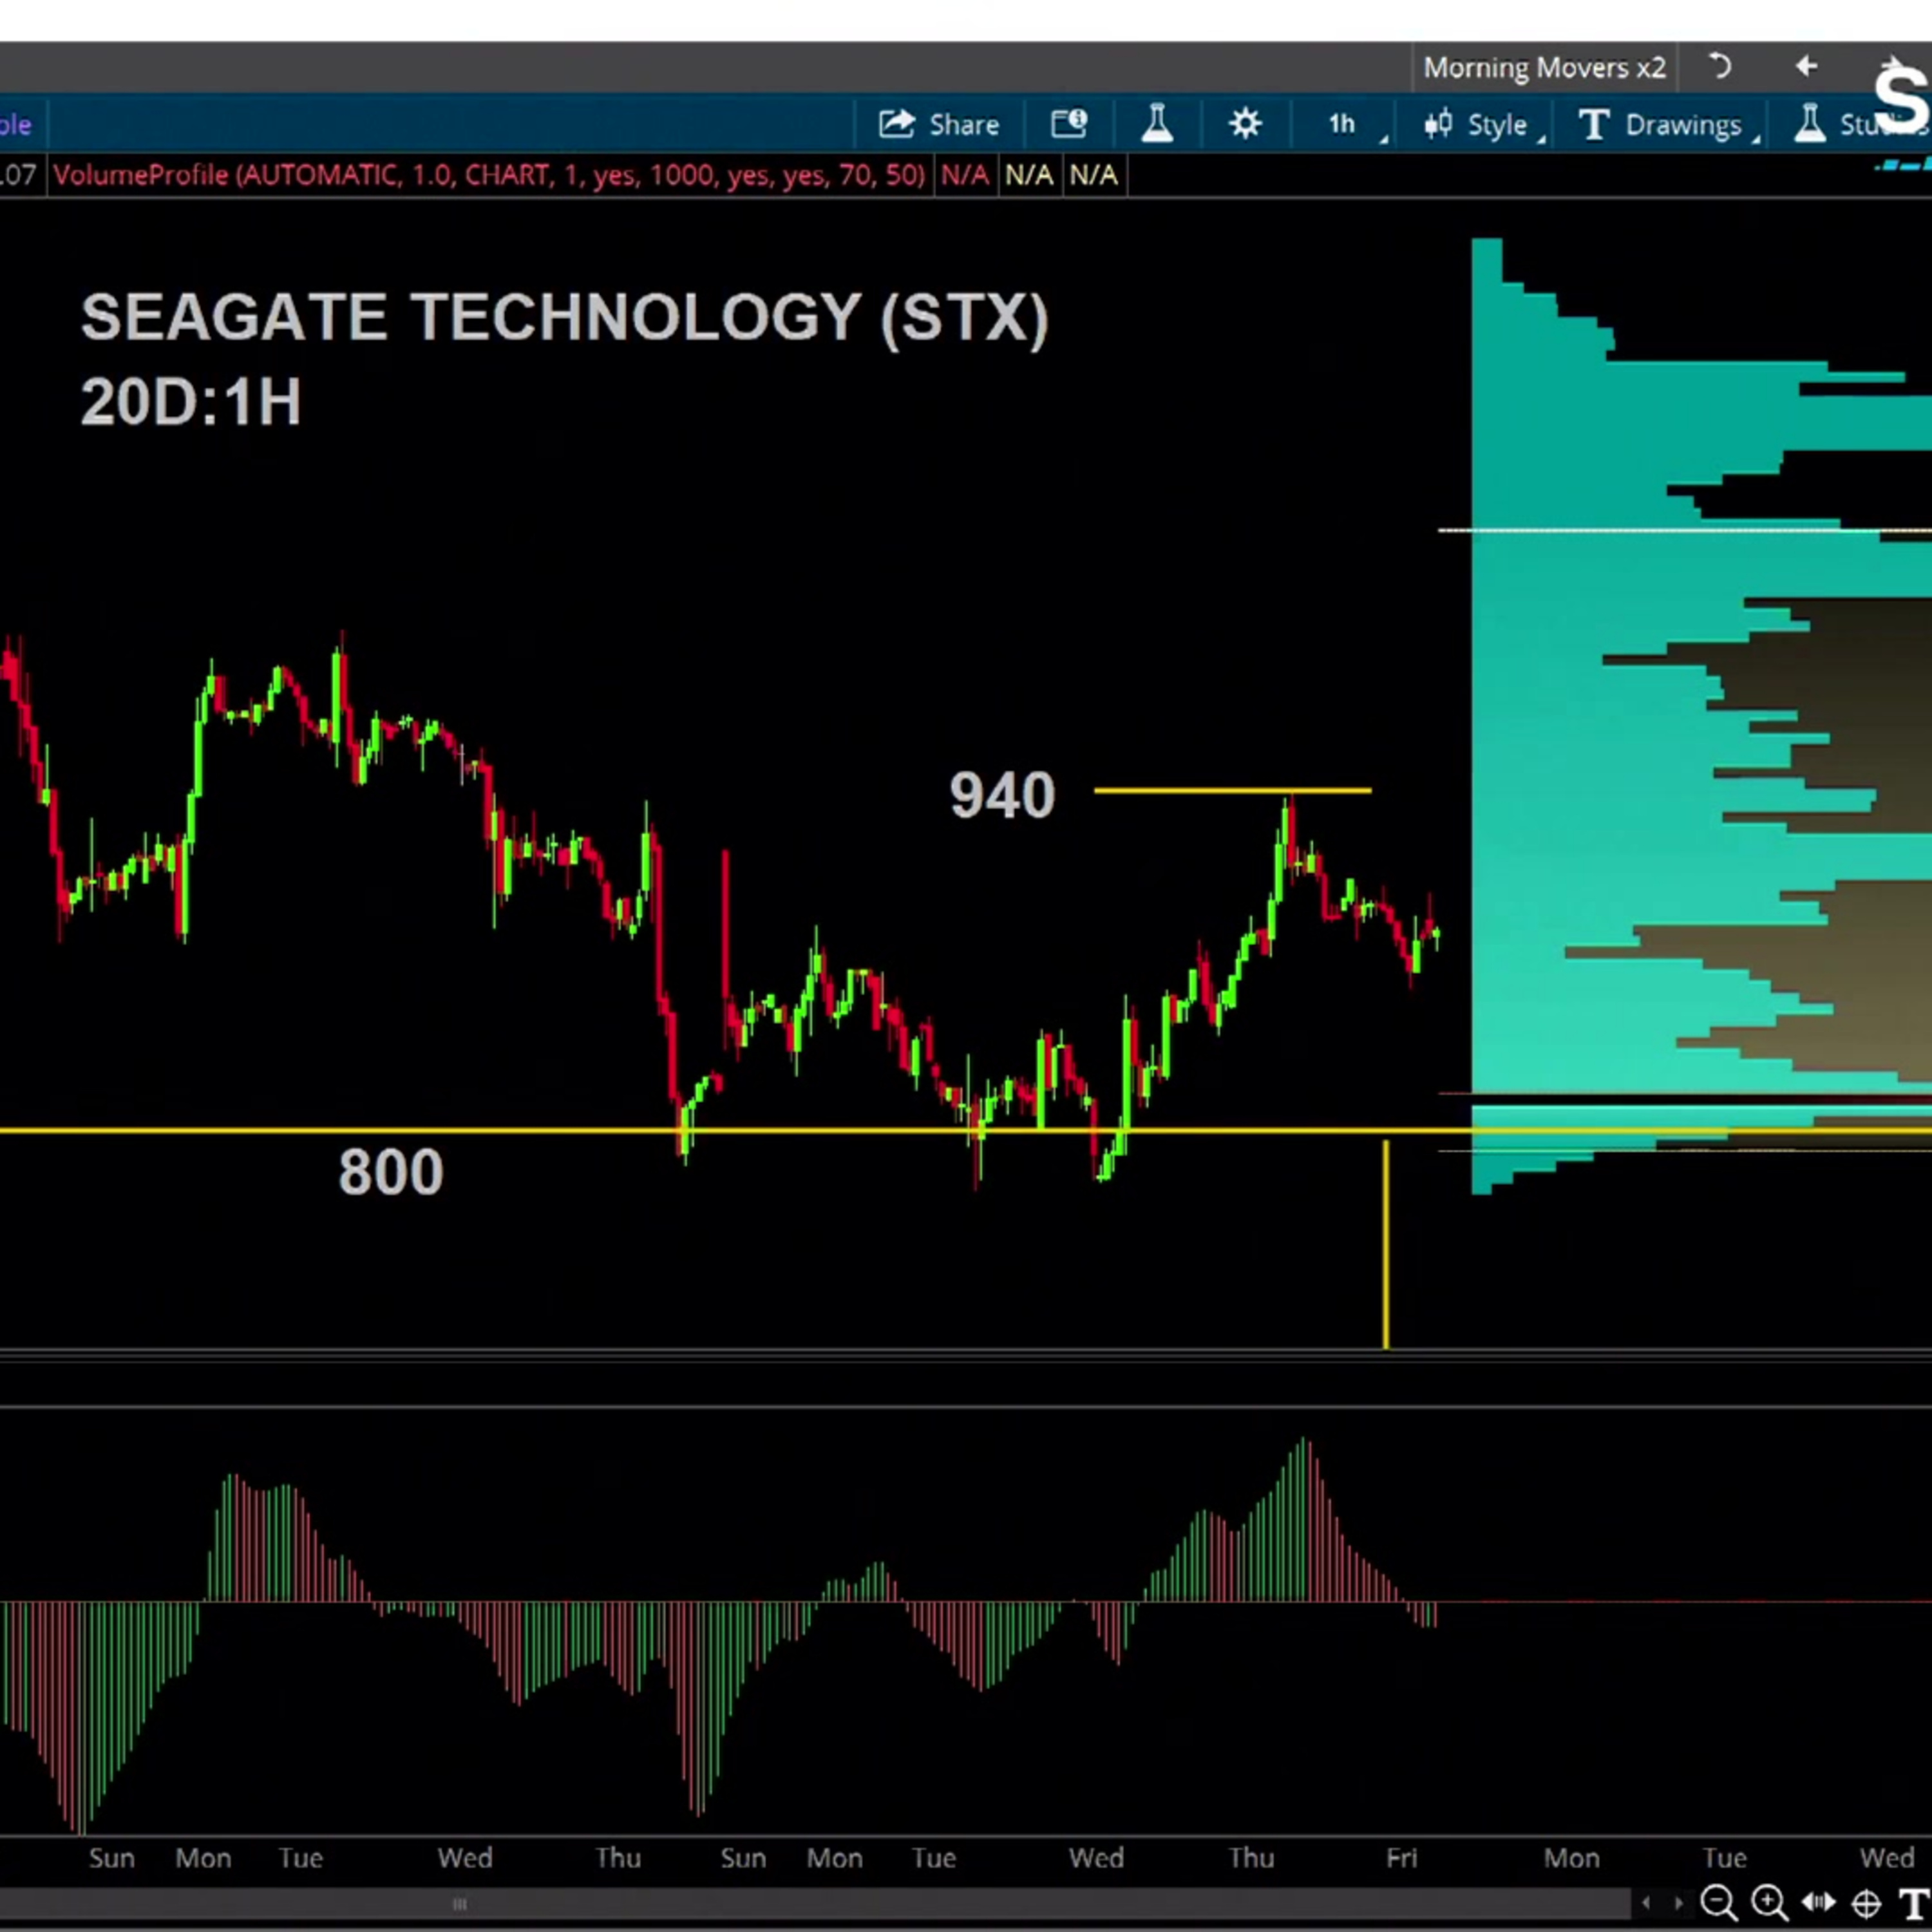This screenshot has height=1932, width=1932.
Task: Click the yellow vertical line marker
Action: [x=1386, y=1244]
